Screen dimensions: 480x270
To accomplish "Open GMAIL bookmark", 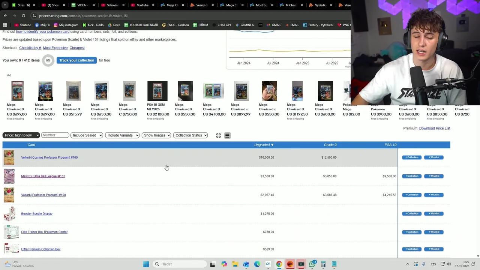I will [273, 25].
